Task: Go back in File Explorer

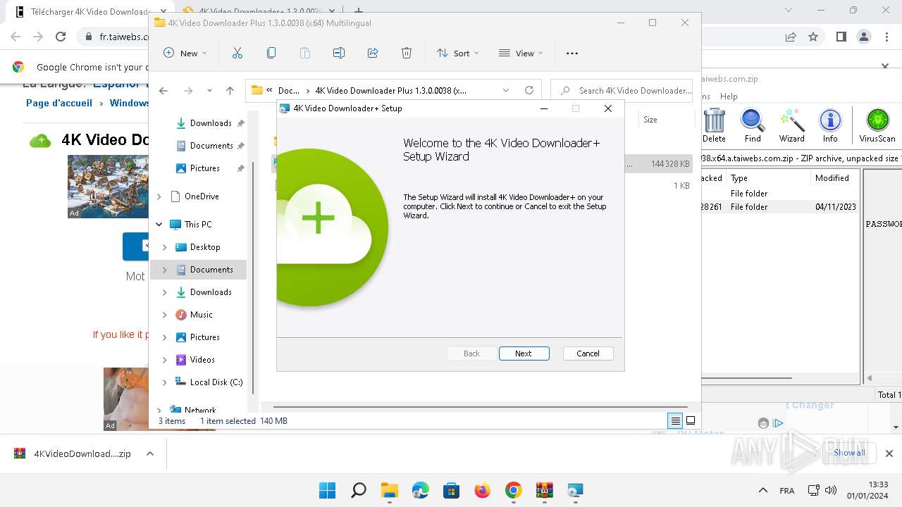Action: point(163,90)
